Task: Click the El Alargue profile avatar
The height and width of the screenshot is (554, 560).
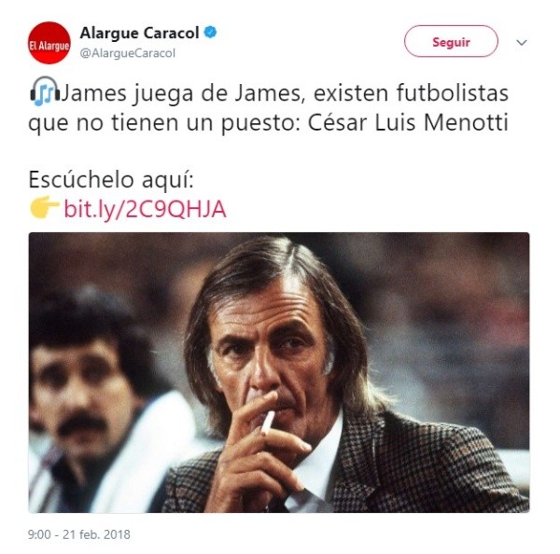Action: tap(49, 43)
